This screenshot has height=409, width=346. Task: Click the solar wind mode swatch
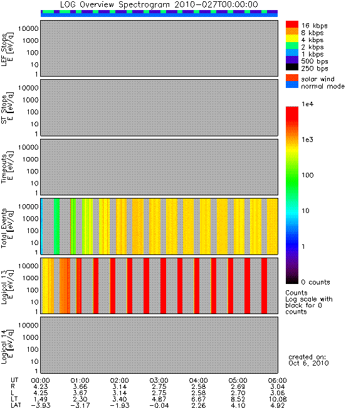coord(292,78)
